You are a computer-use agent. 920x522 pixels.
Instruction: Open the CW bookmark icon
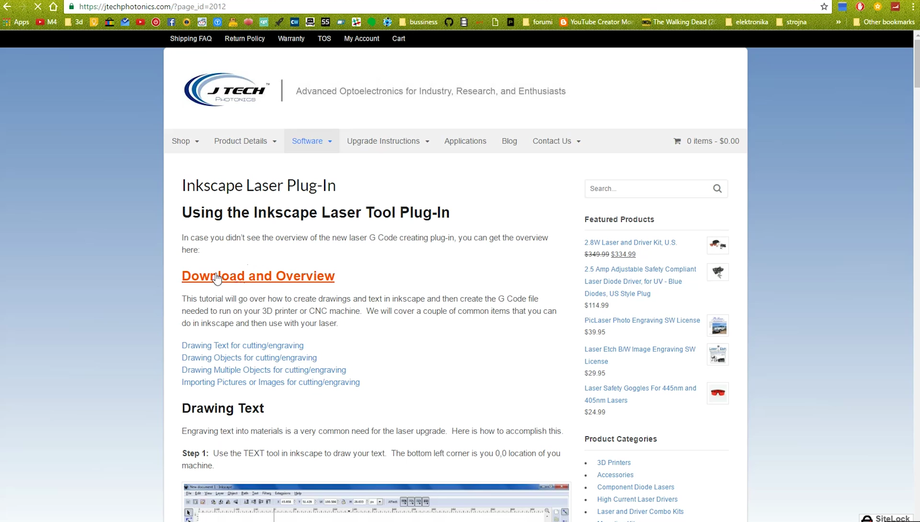(295, 22)
